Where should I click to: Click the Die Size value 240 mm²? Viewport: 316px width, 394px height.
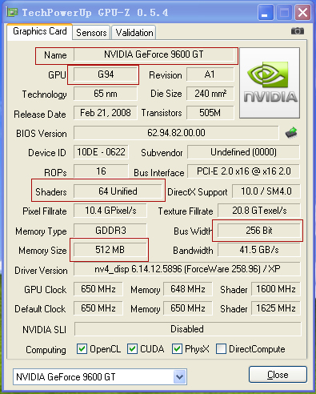tap(210, 94)
